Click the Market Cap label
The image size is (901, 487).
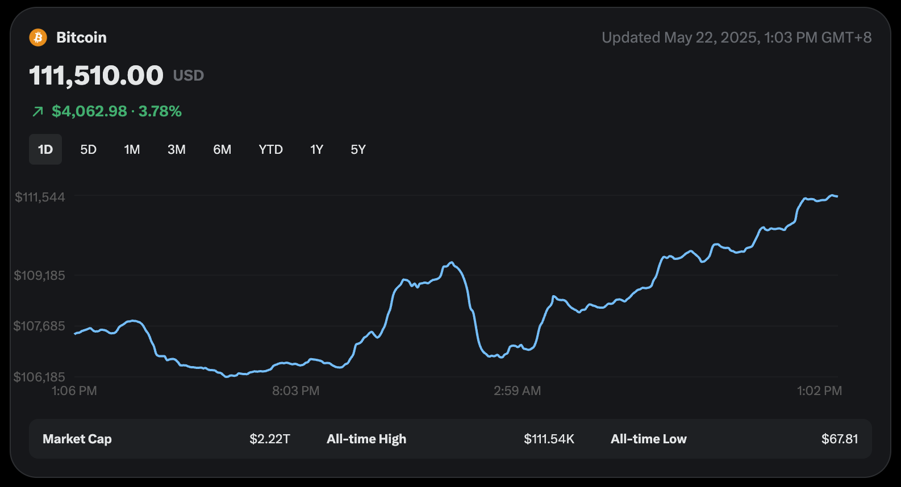[x=77, y=439]
